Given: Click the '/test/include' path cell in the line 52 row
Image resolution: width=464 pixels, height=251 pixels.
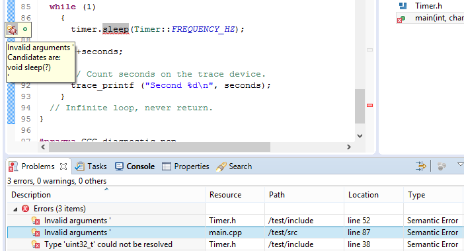Looking at the screenshot, I should (x=291, y=221).
